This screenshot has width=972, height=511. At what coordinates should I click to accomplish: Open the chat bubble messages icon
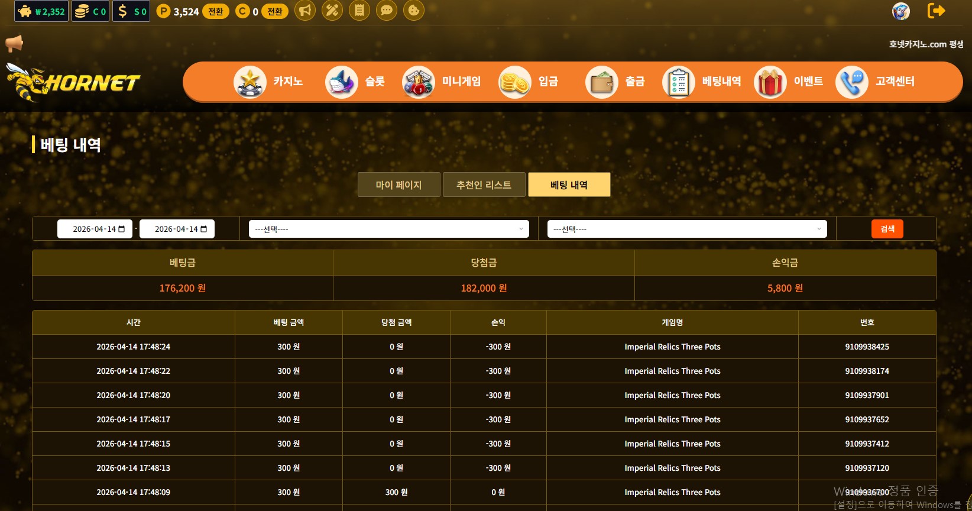coord(387,11)
